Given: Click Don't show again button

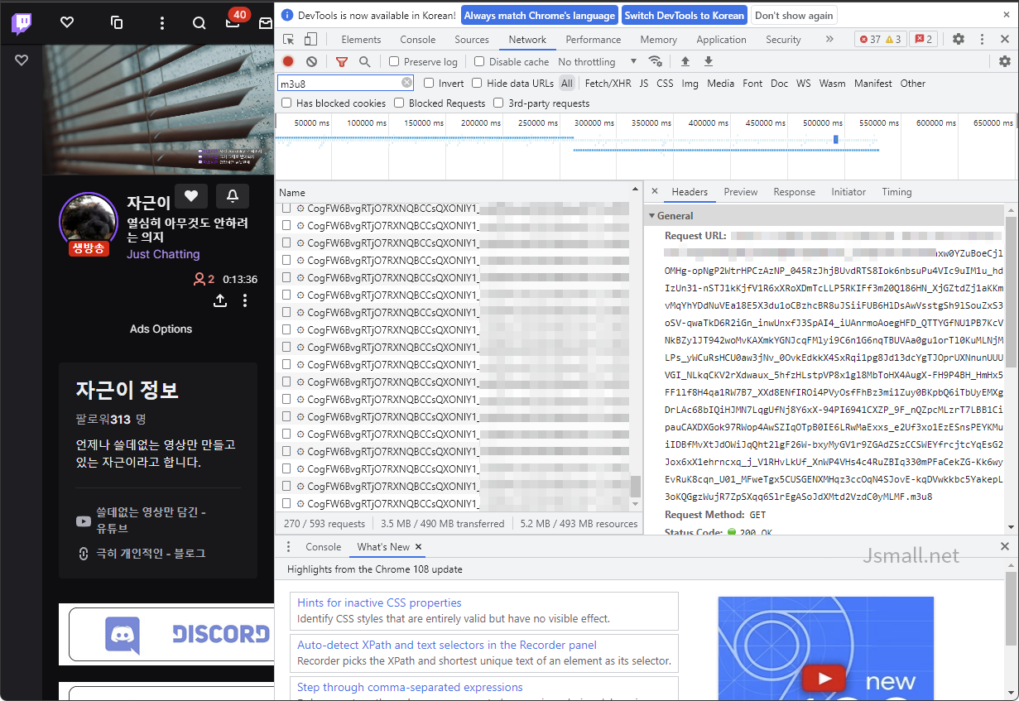Looking at the screenshot, I should pyautogui.click(x=794, y=15).
